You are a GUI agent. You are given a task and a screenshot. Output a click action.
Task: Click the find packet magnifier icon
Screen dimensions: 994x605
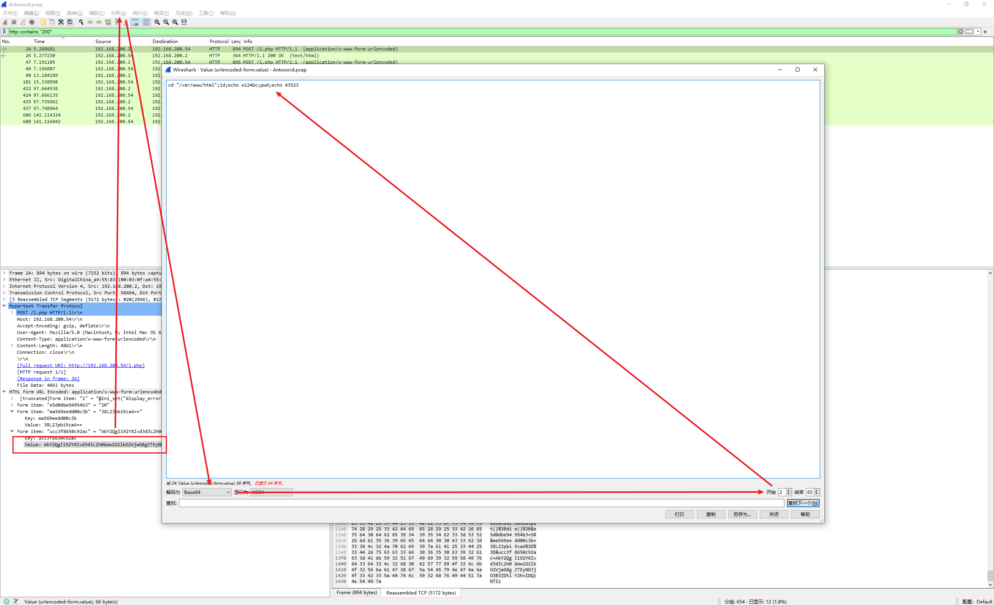(81, 22)
